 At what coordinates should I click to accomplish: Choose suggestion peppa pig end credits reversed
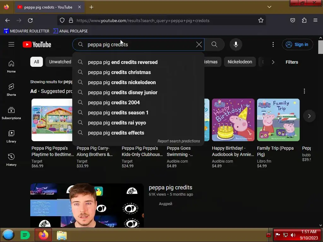point(138,62)
